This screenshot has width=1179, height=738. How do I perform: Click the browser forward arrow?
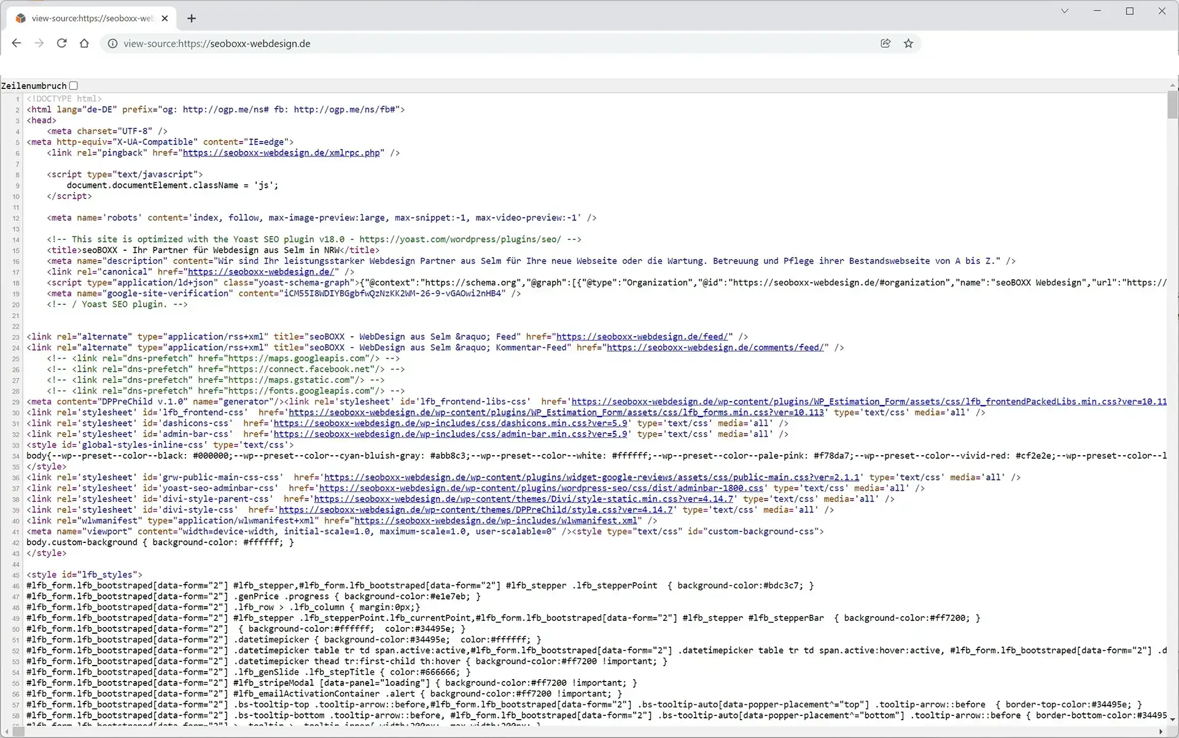coord(39,44)
